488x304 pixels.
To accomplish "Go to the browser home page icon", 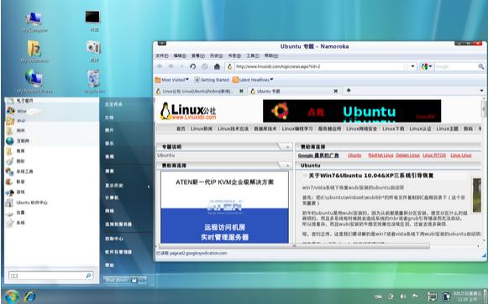I will [217, 66].
